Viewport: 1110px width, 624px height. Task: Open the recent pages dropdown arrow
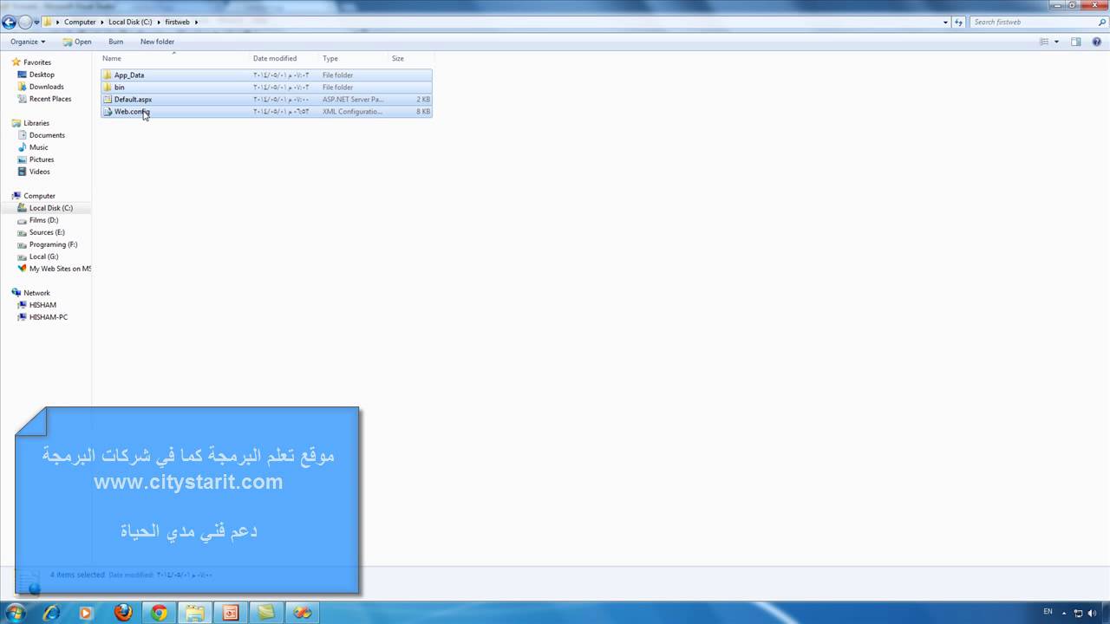36,23
